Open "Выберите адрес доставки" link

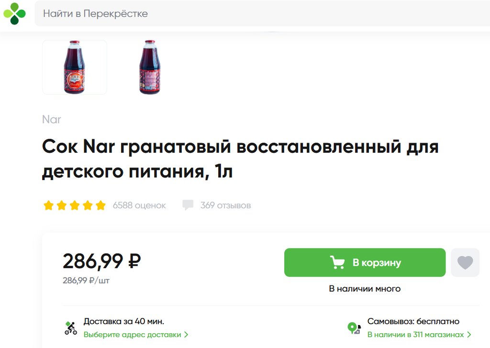[133, 335]
